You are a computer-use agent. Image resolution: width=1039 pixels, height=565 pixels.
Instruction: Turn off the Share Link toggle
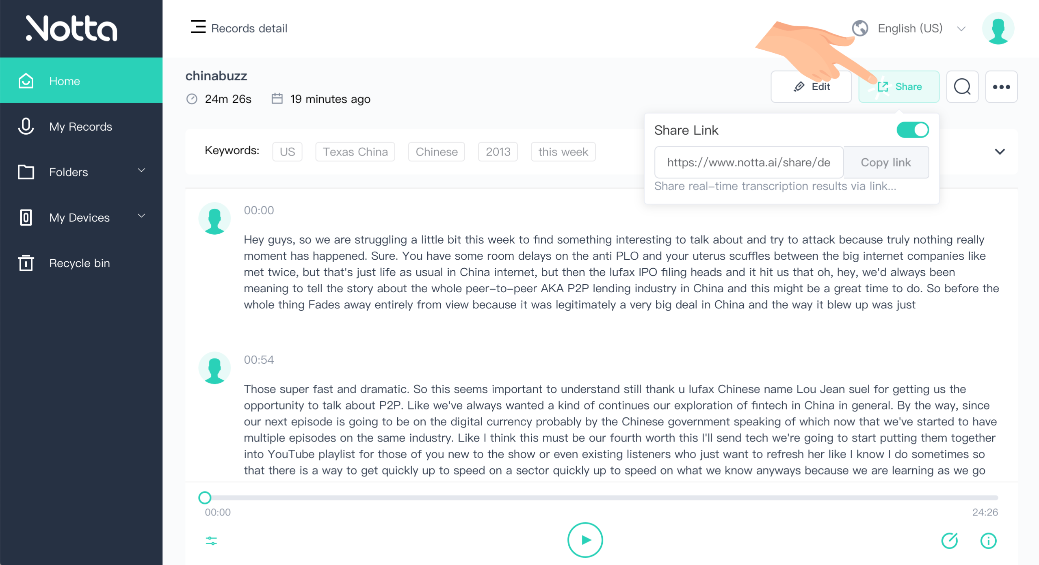coord(913,130)
